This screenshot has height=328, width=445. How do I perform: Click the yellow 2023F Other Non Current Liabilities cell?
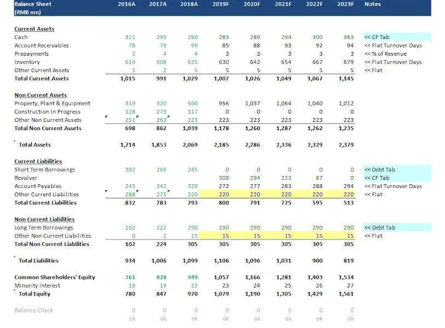click(340, 236)
